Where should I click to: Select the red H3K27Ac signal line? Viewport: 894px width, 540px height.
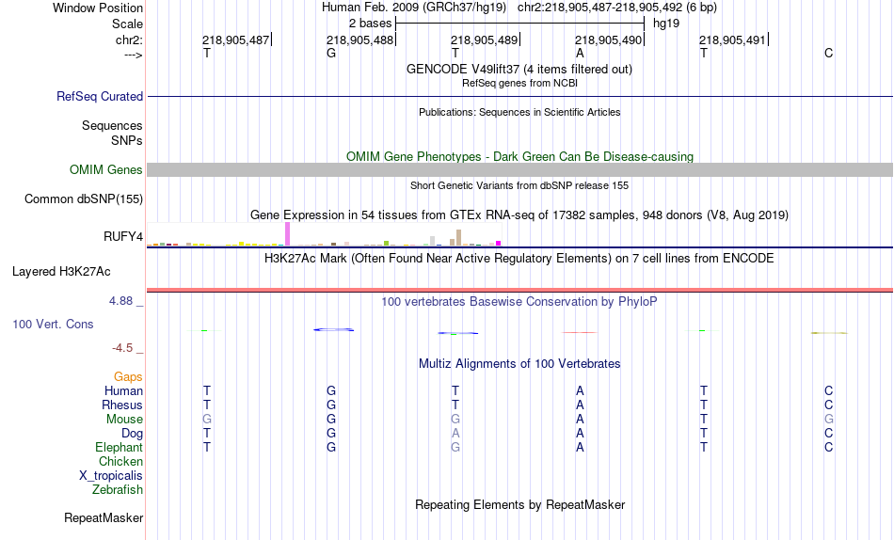point(520,291)
